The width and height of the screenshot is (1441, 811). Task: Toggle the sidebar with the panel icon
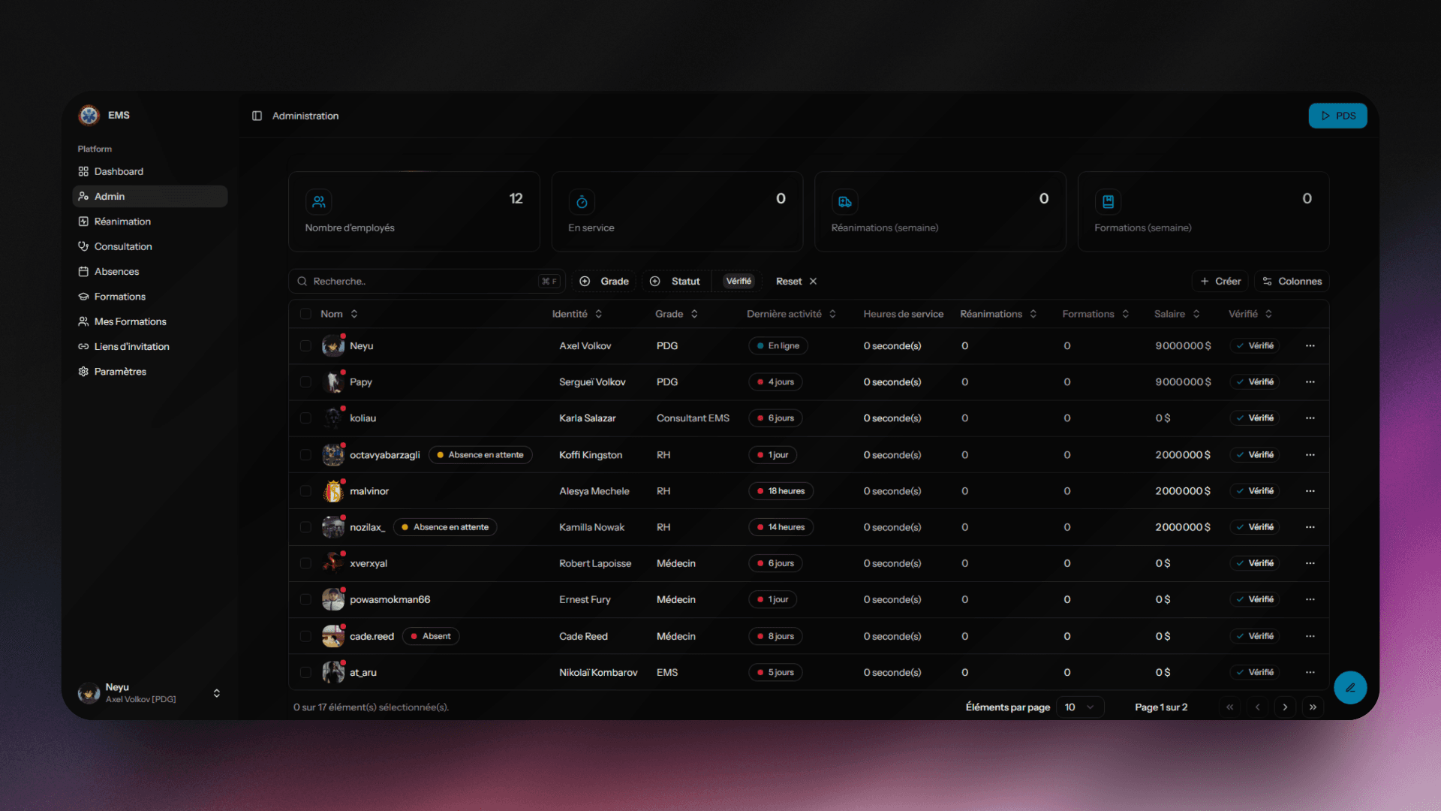pos(257,116)
